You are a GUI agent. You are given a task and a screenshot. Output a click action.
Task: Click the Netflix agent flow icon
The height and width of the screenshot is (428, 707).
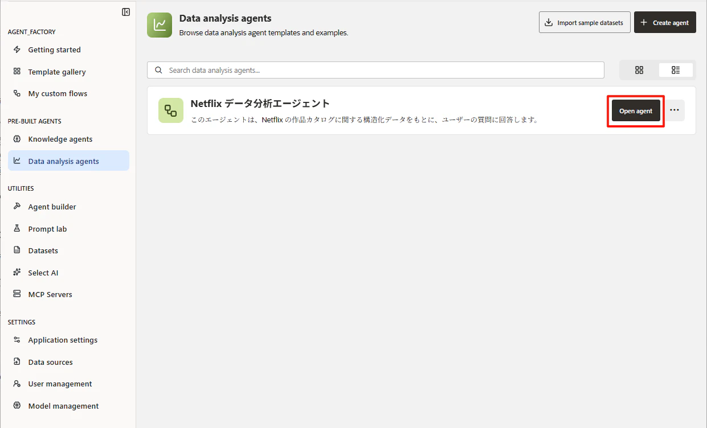click(171, 110)
